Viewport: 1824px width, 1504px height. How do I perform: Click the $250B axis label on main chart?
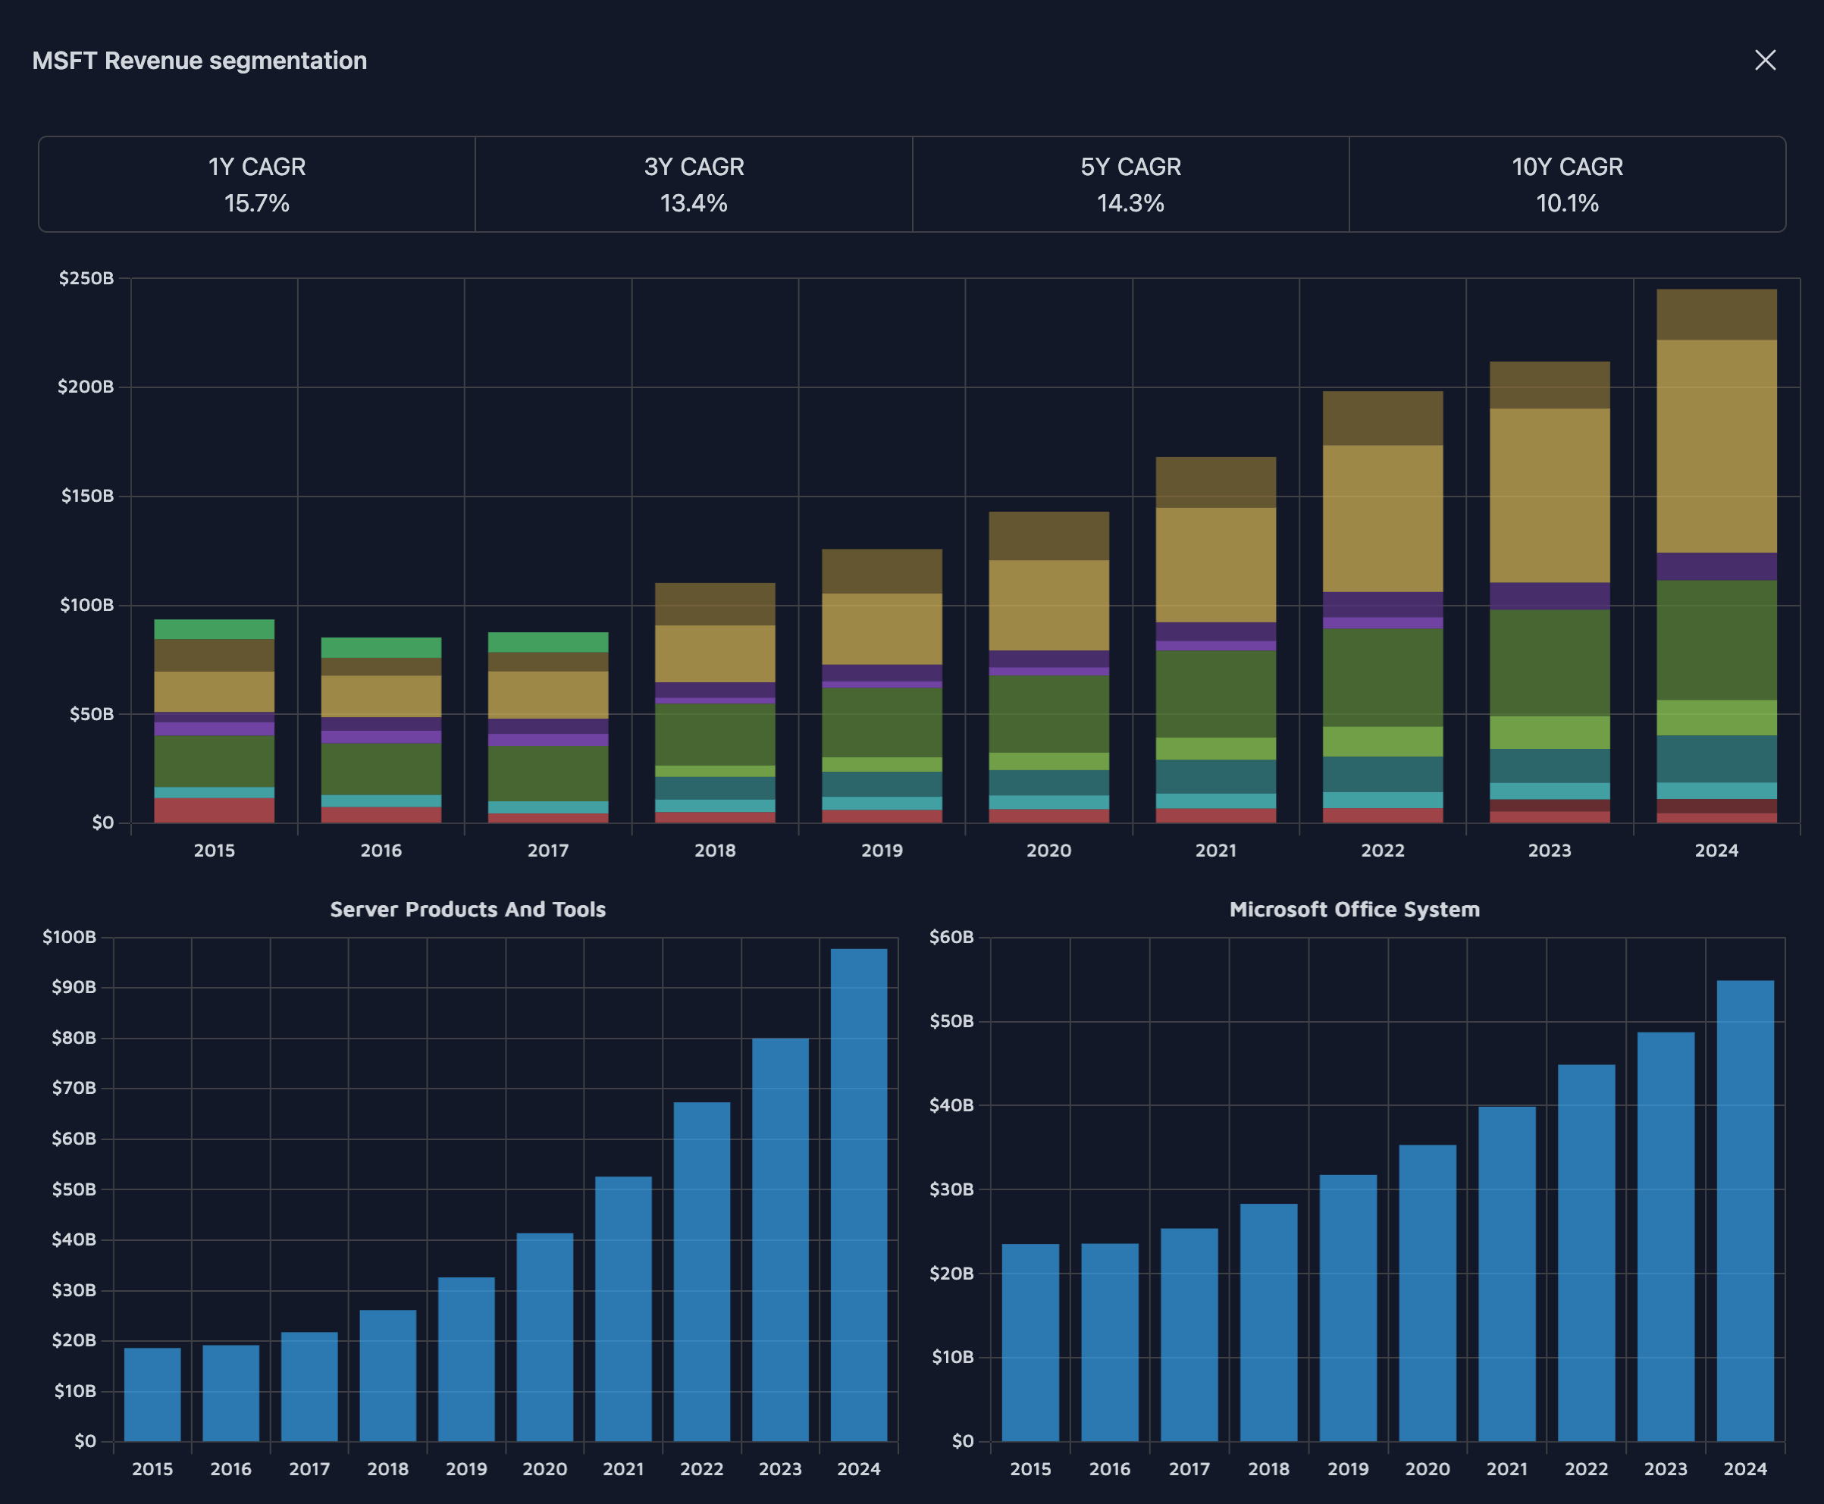(86, 278)
